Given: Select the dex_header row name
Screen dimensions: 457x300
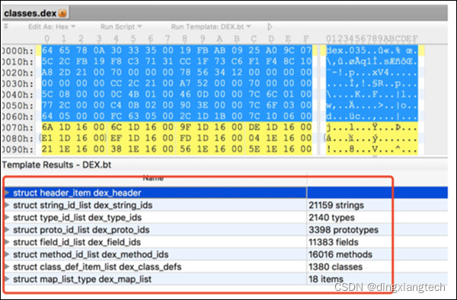Looking at the screenshot, I should pyautogui.click(x=77, y=193).
